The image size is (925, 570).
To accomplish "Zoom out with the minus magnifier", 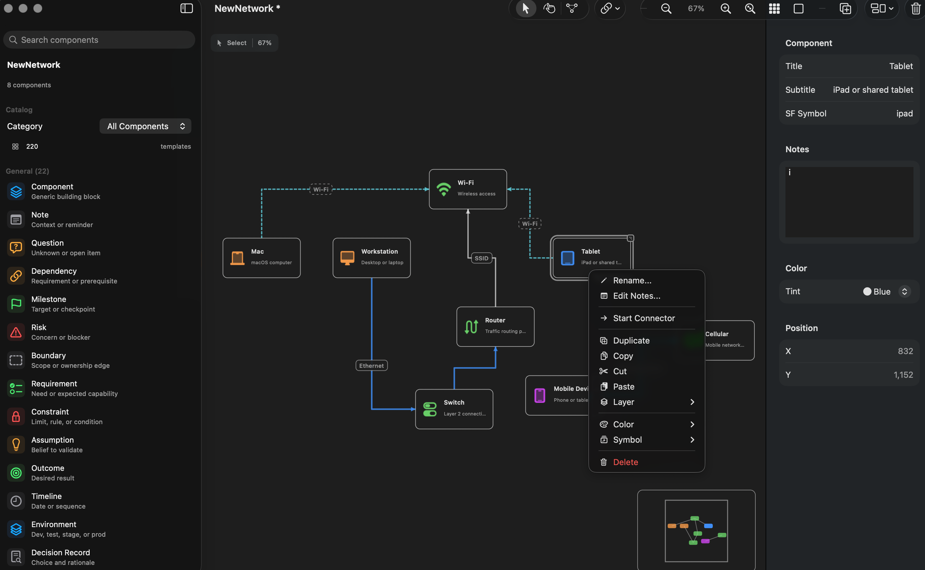I will click(666, 8).
